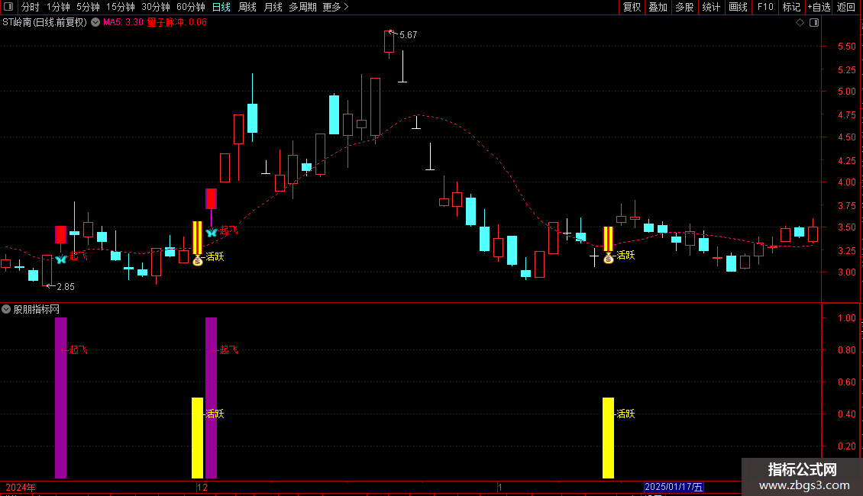Click the 标记 mark button

click(x=791, y=7)
